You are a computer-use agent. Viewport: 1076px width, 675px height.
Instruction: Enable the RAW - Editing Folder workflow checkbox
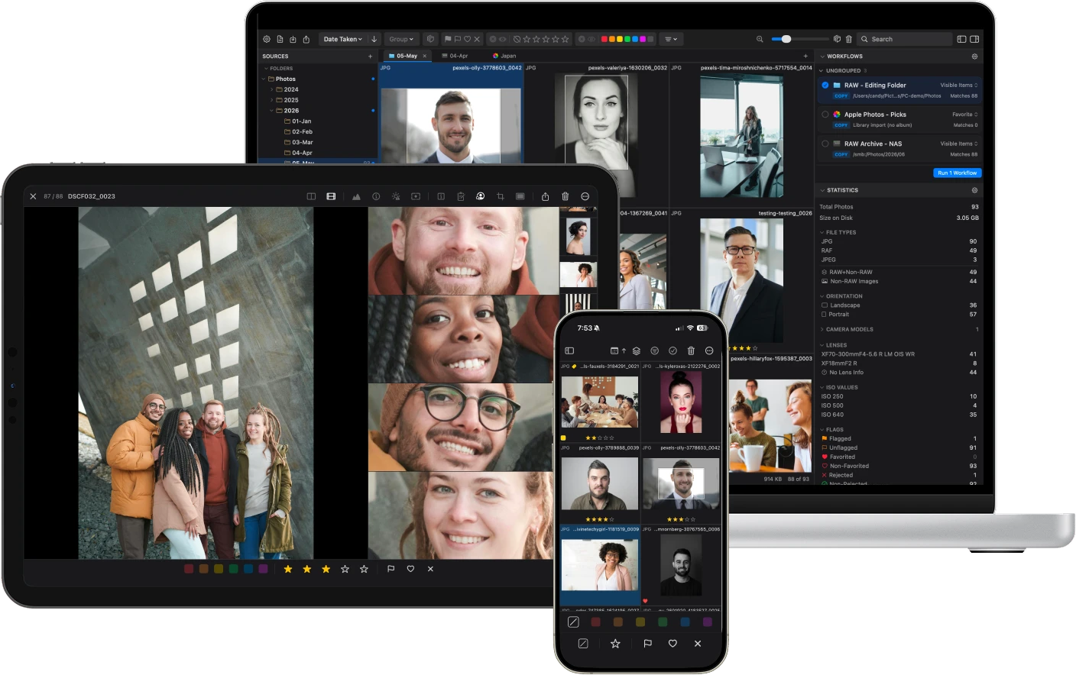(825, 85)
